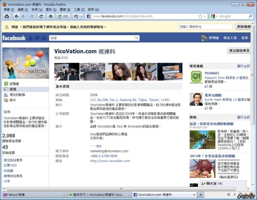Click the 訂閱 RSS link
This screenshot has height=200, width=257.
(10, 166)
